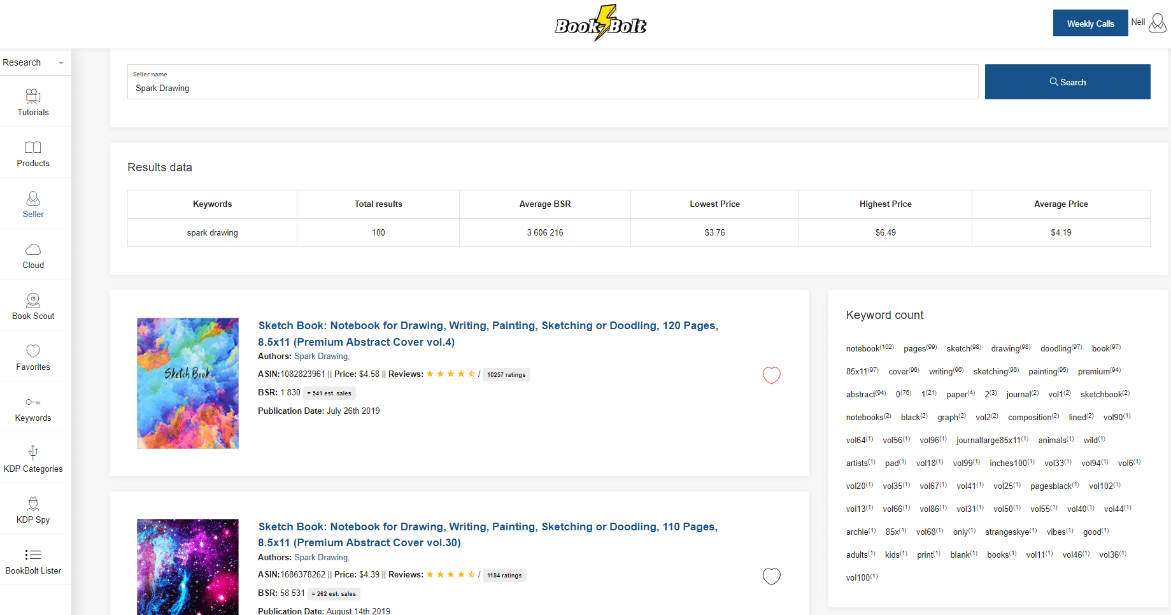Click the 'composition' keyword count tag

tap(1033, 417)
